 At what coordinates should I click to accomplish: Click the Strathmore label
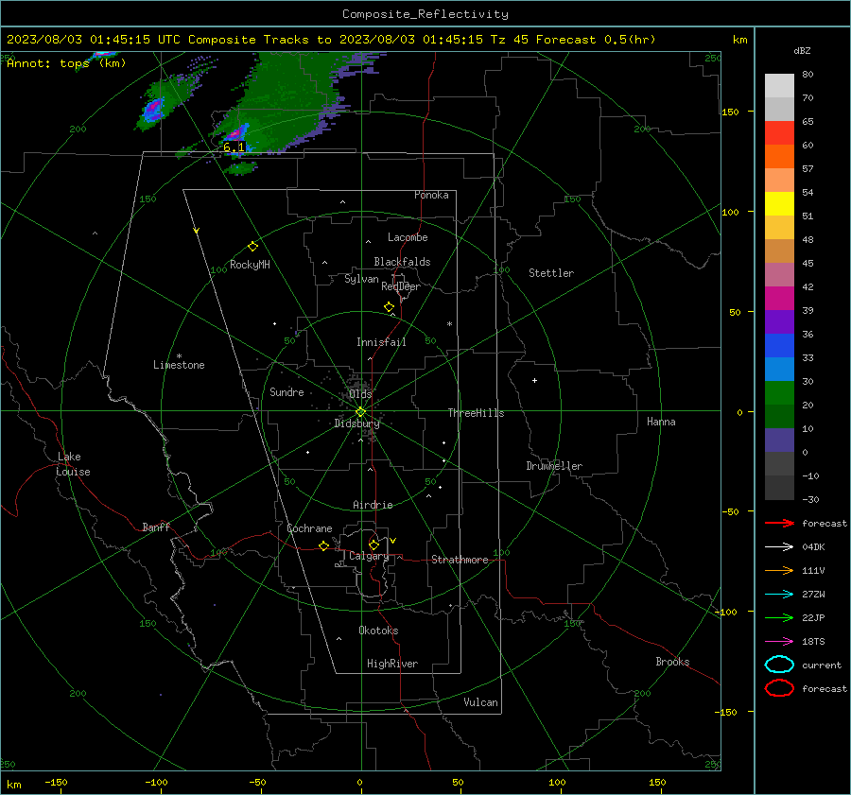(x=460, y=560)
